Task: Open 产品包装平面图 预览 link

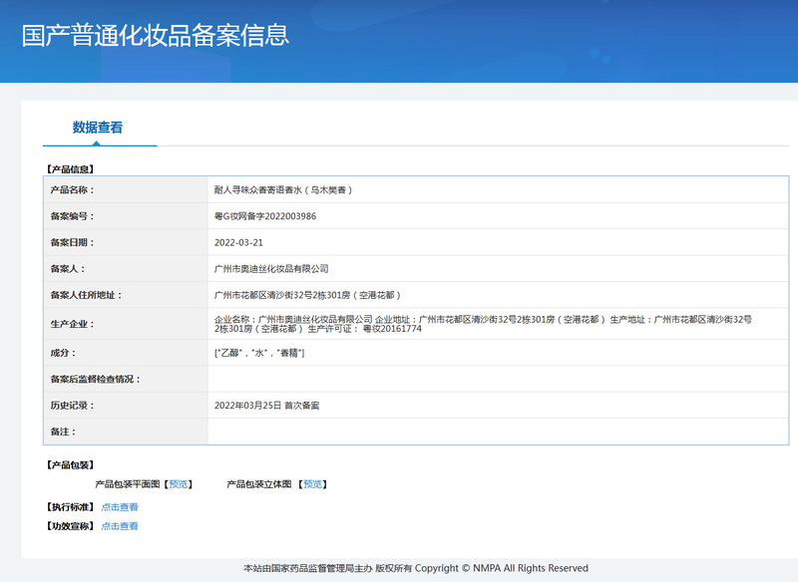Action: coord(179,484)
